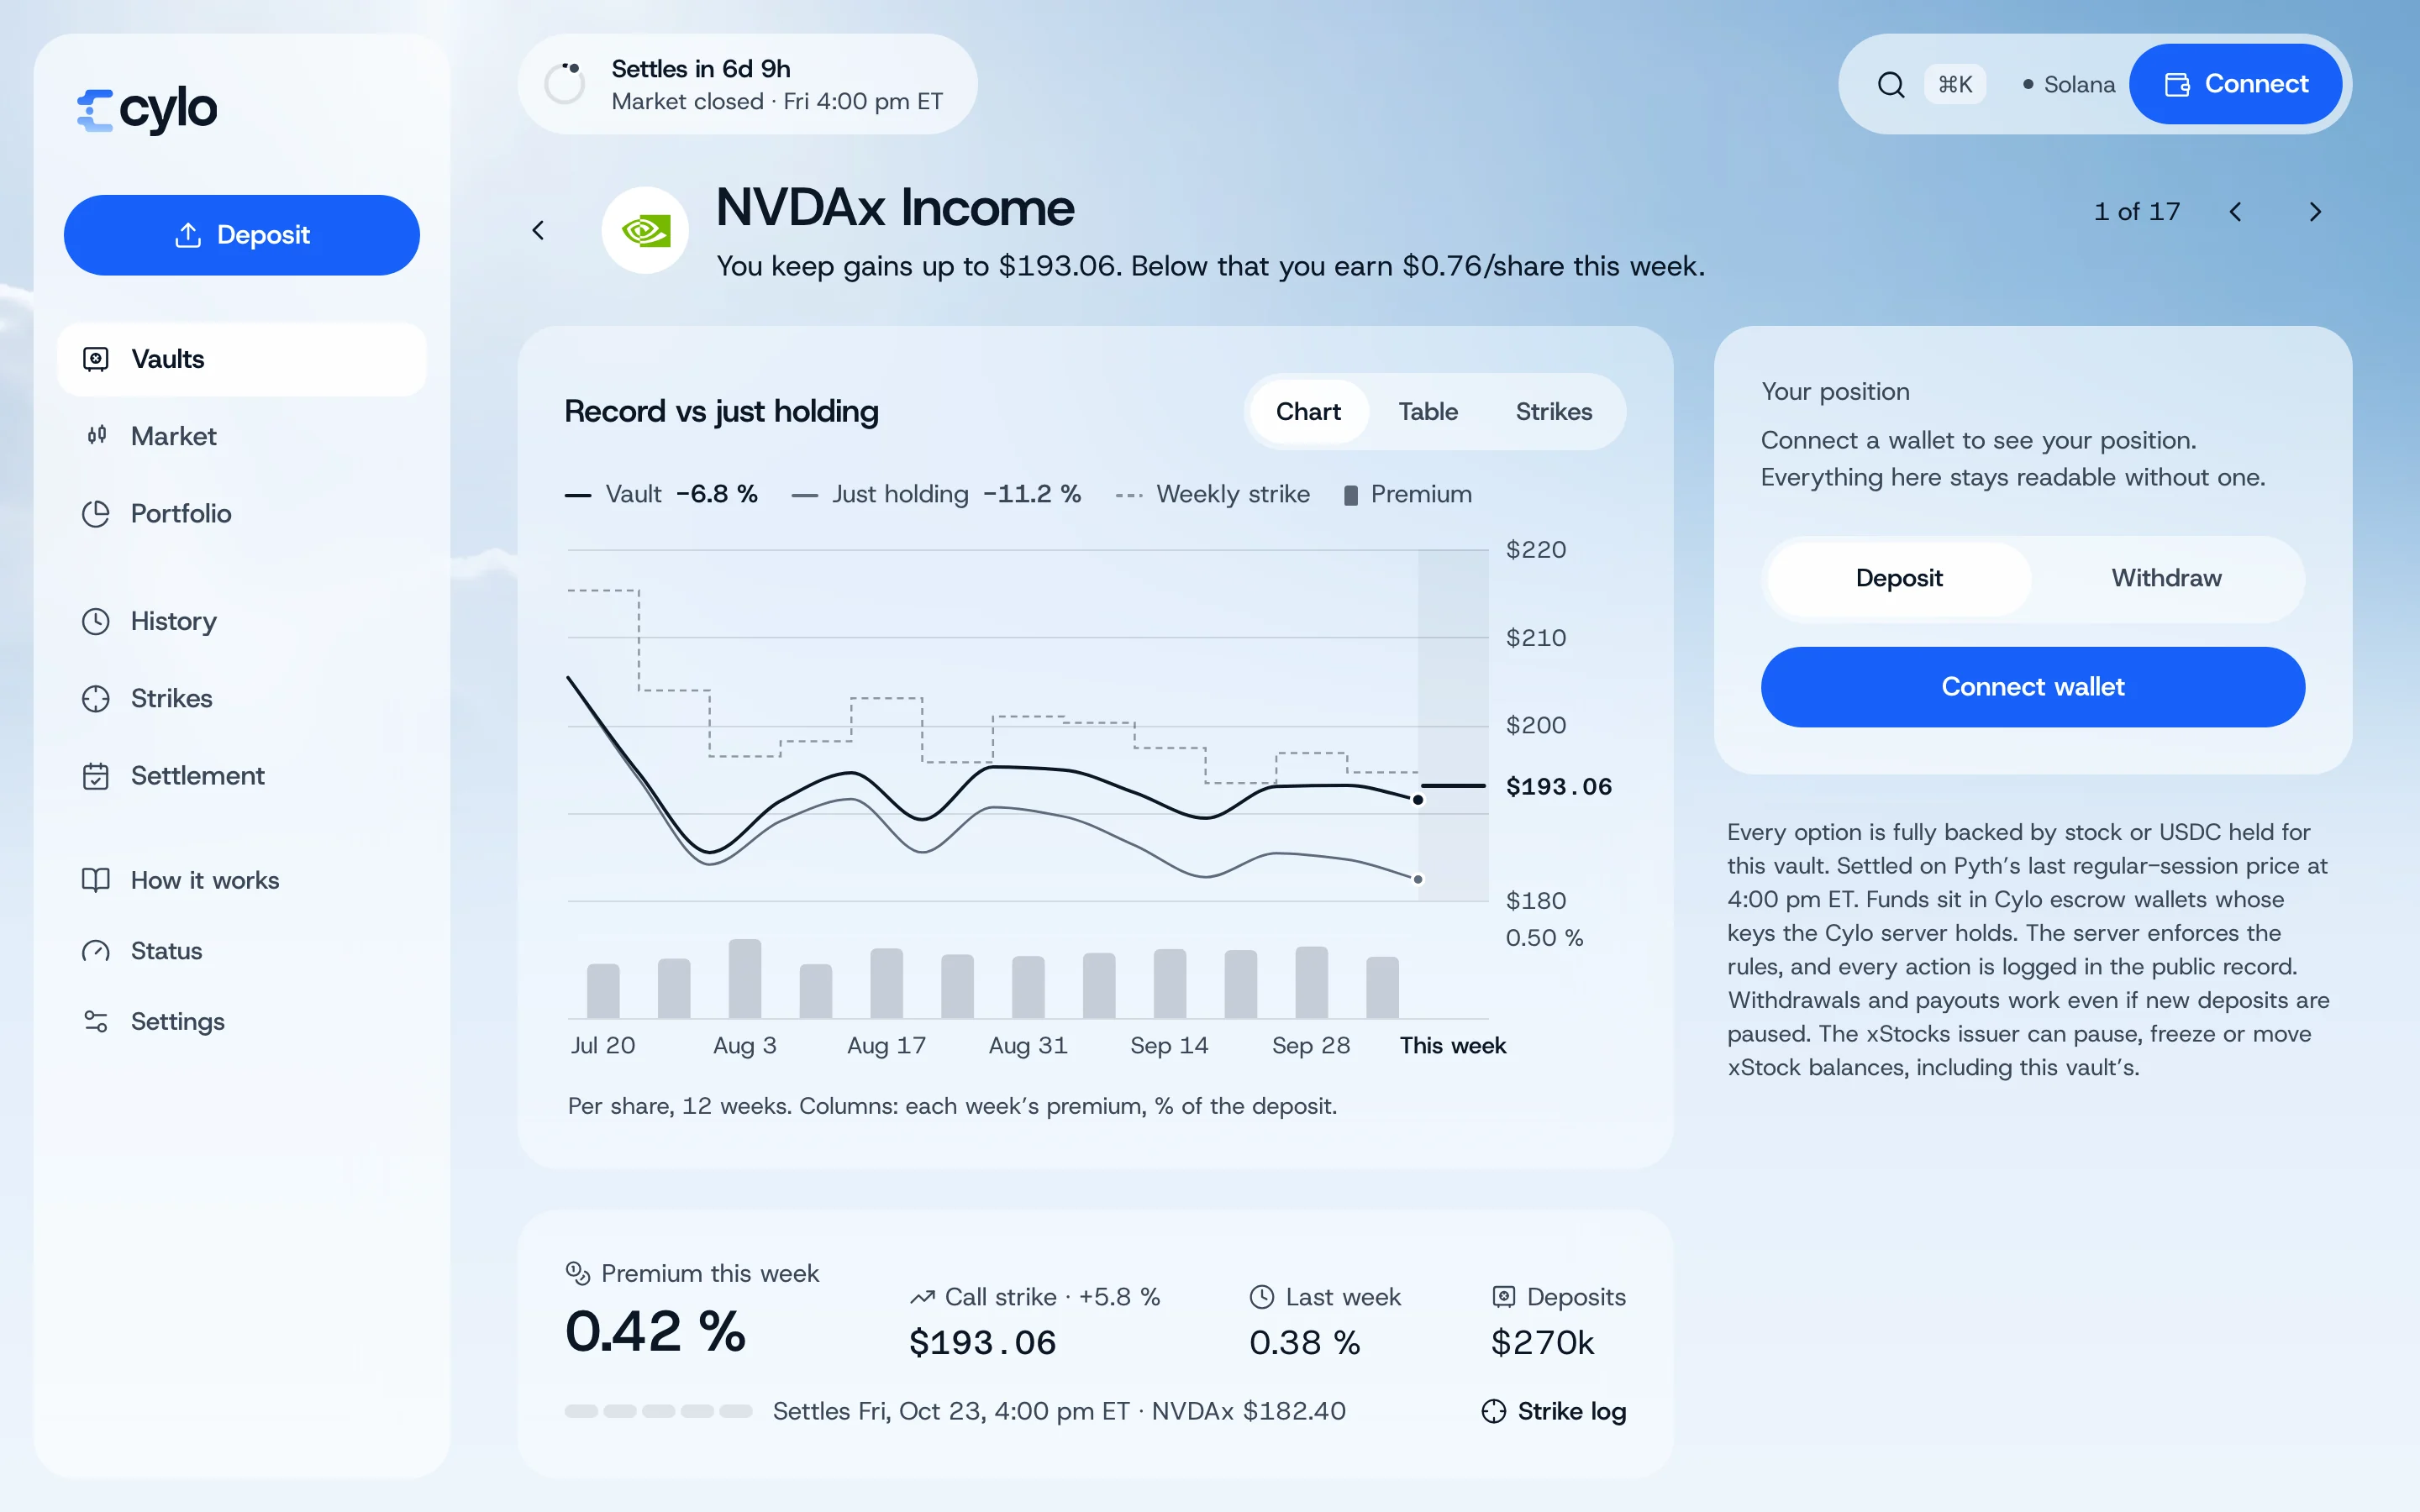The width and height of the screenshot is (2420, 1512).
Task: Open Strikes in the sidebar
Action: [242, 698]
